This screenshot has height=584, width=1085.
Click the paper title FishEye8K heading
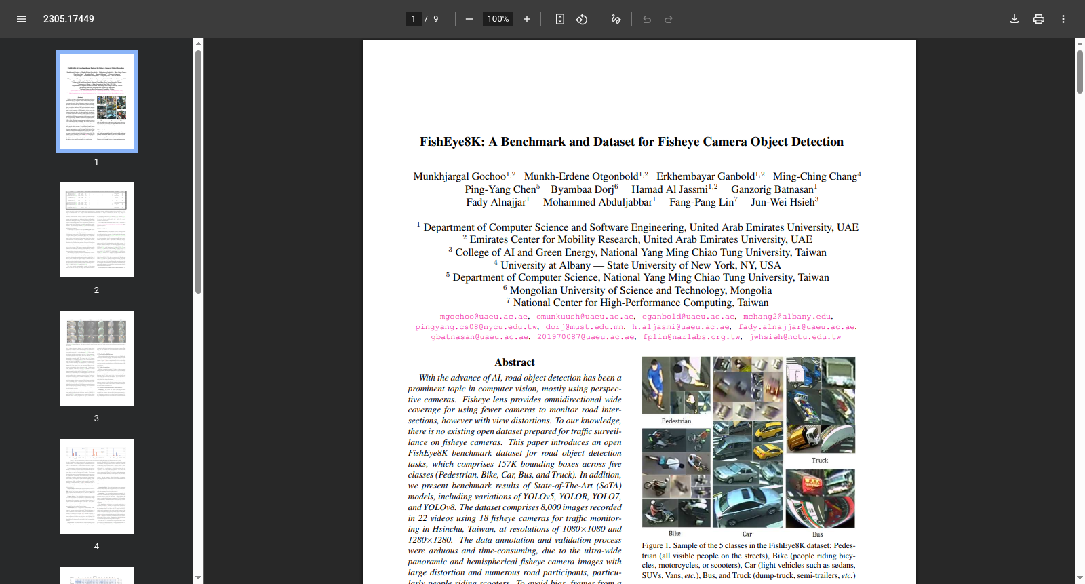click(x=631, y=142)
